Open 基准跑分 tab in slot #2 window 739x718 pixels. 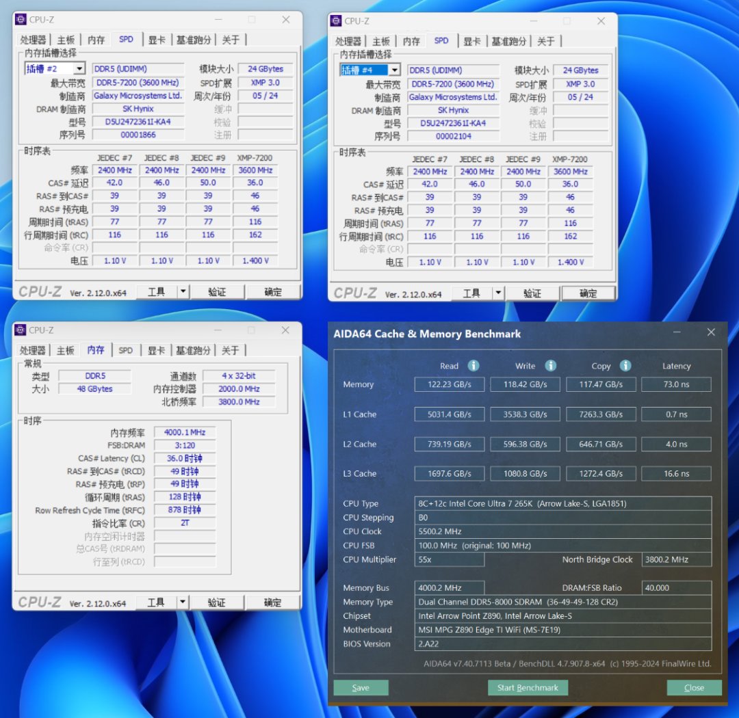coord(193,40)
